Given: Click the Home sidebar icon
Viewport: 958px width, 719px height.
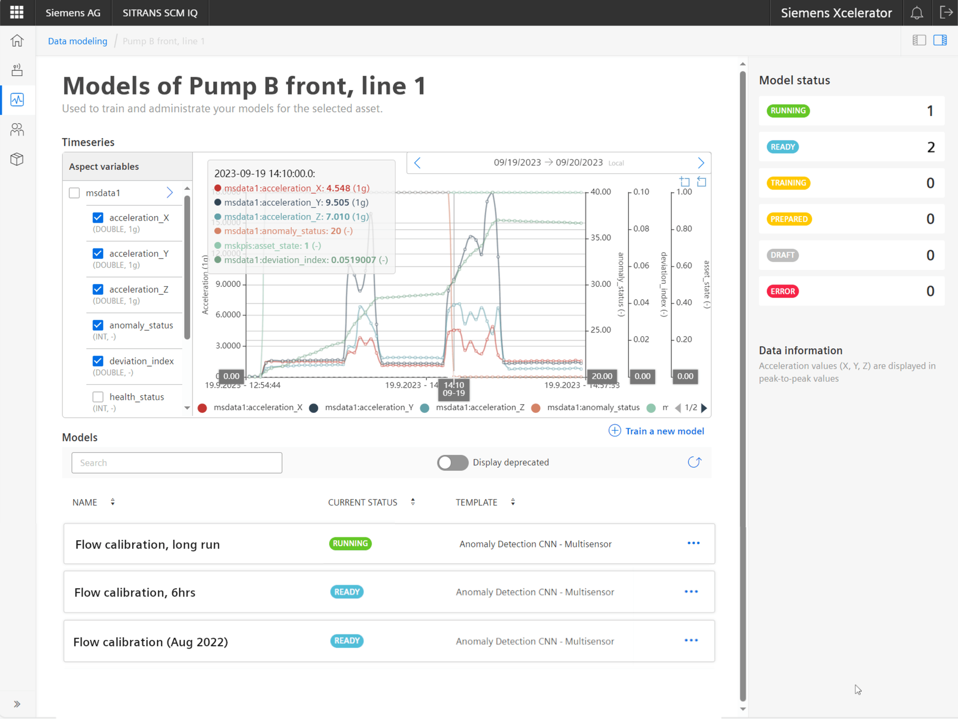Looking at the screenshot, I should [x=17, y=41].
